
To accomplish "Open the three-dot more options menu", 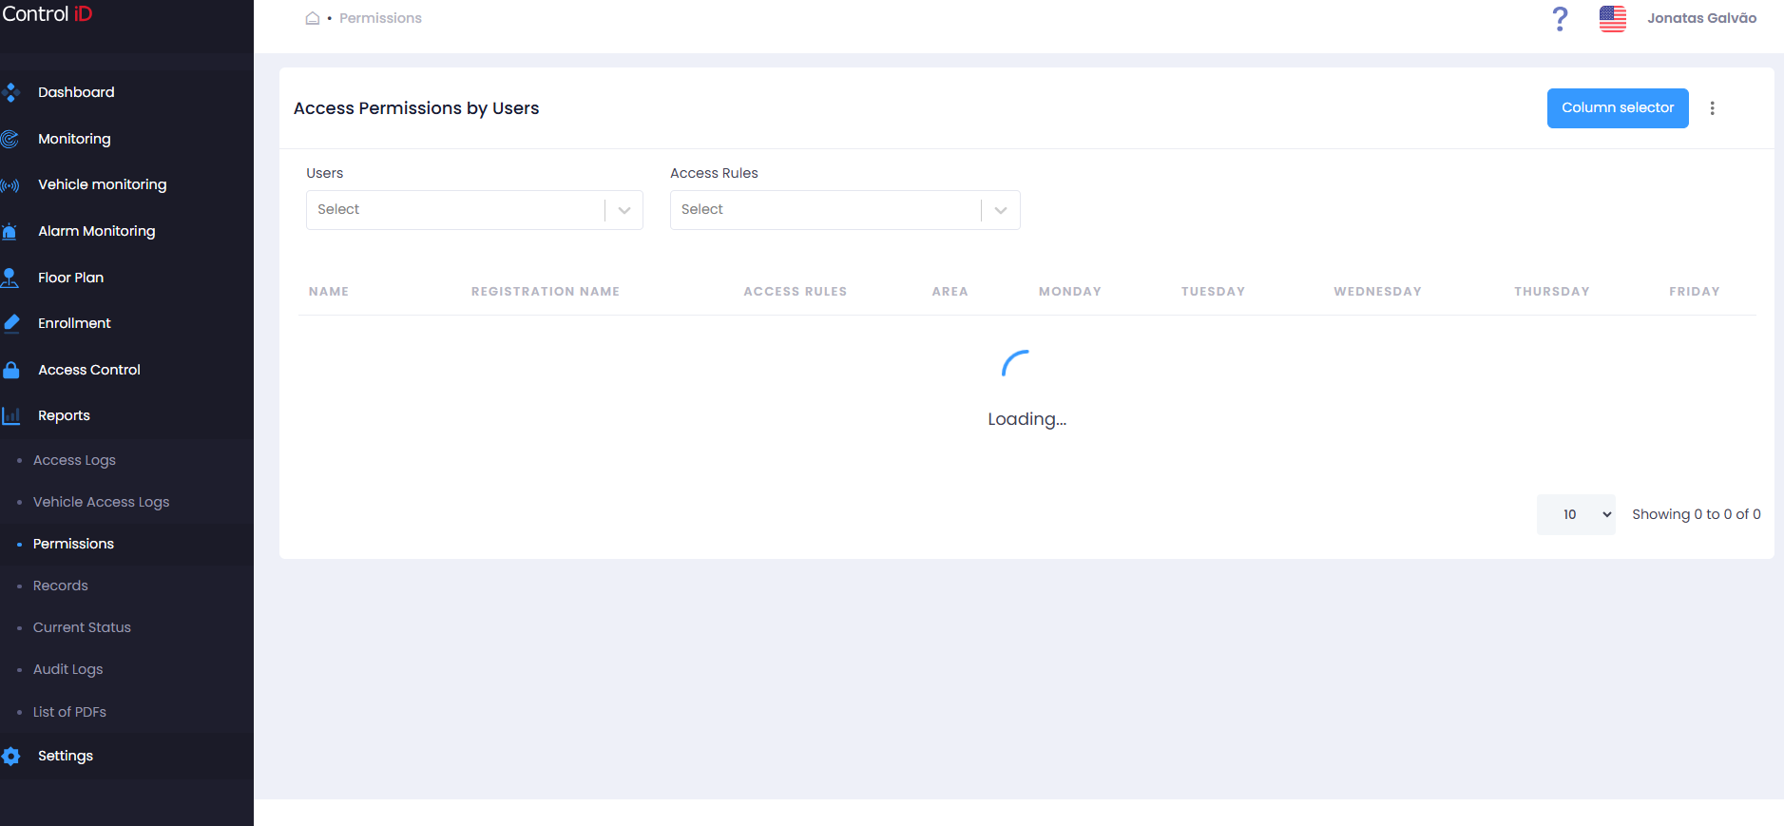I will 1713,108.
